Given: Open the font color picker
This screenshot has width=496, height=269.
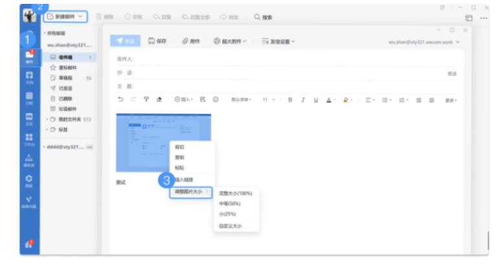Looking at the screenshot, I should 330,100.
